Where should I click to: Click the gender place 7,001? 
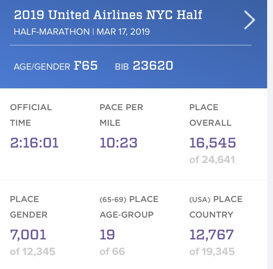[x=28, y=235]
